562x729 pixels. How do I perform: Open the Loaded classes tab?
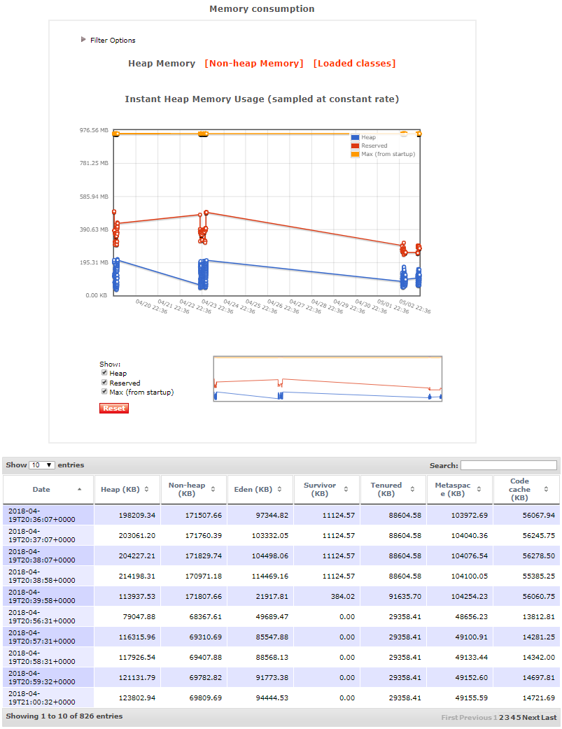[x=354, y=63]
